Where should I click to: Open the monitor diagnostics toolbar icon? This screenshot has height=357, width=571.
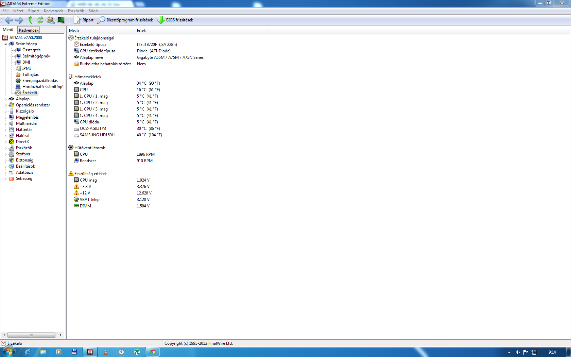pos(61,20)
